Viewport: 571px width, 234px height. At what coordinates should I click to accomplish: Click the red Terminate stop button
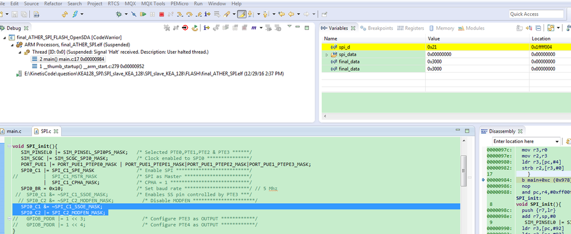point(162,14)
